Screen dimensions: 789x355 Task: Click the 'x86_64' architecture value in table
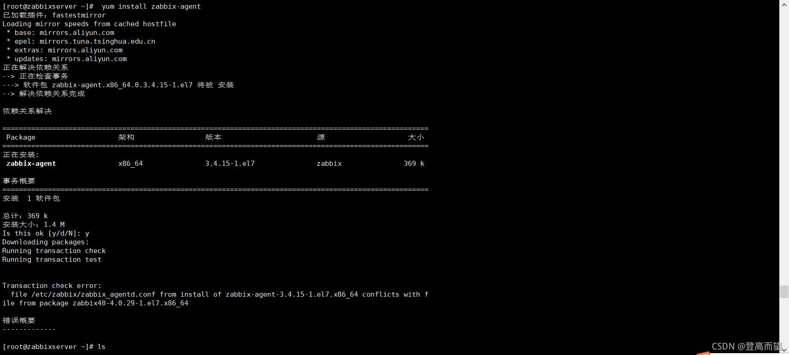click(x=131, y=163)
